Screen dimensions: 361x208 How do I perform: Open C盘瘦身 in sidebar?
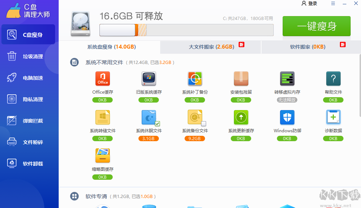[x=28, y=35]
